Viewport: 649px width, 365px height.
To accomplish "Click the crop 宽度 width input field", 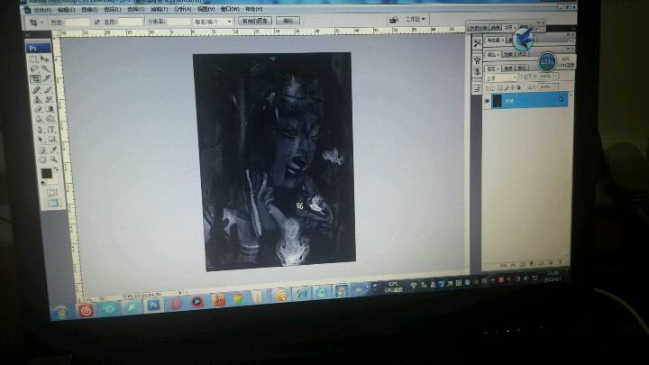I will point(78,23).
